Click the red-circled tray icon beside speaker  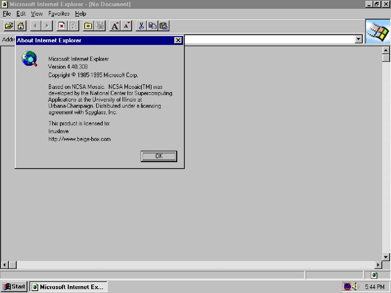pos(347,287)
